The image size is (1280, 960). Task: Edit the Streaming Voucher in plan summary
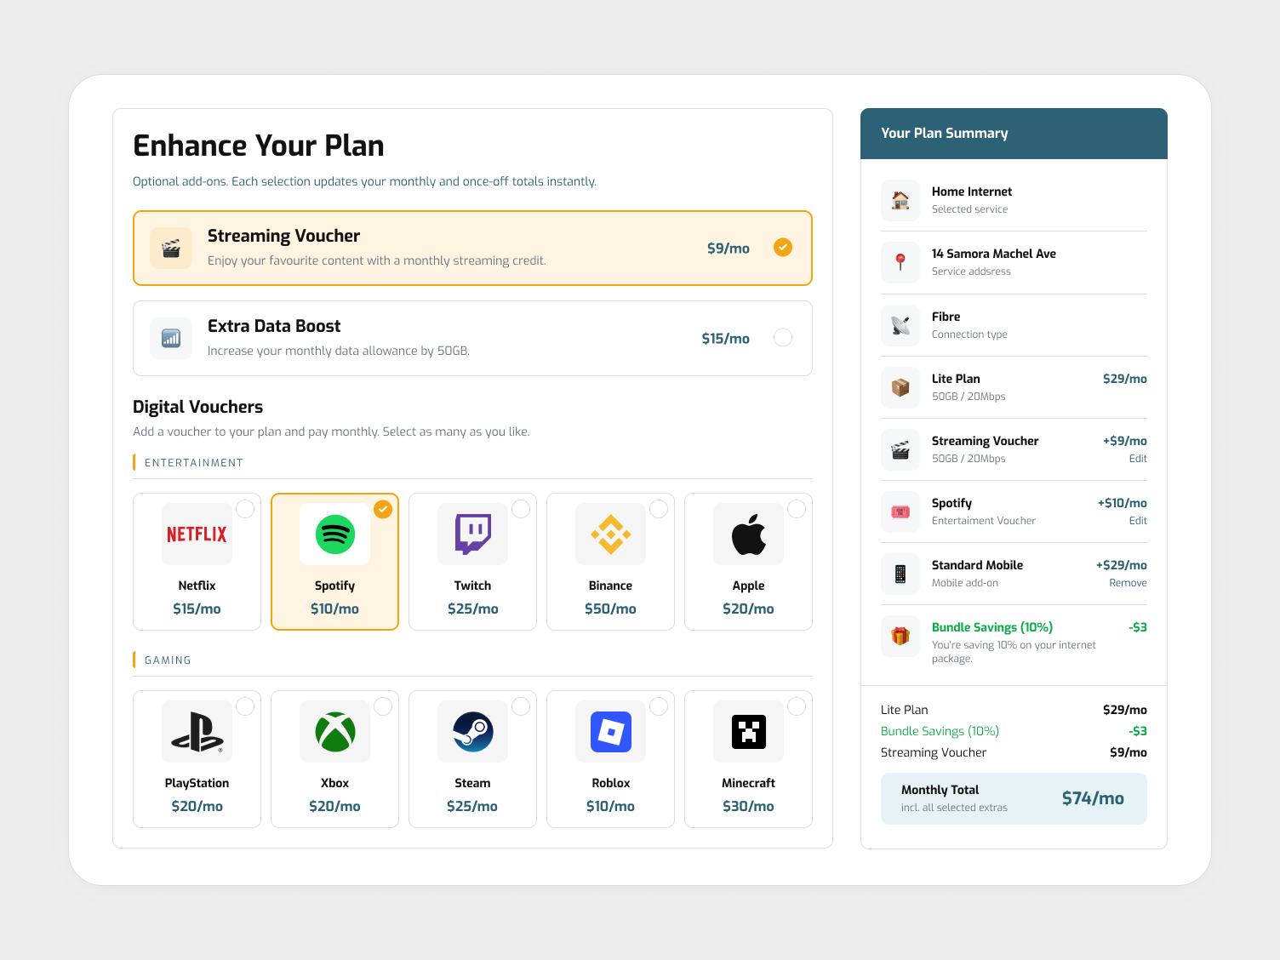point(1138,458)
